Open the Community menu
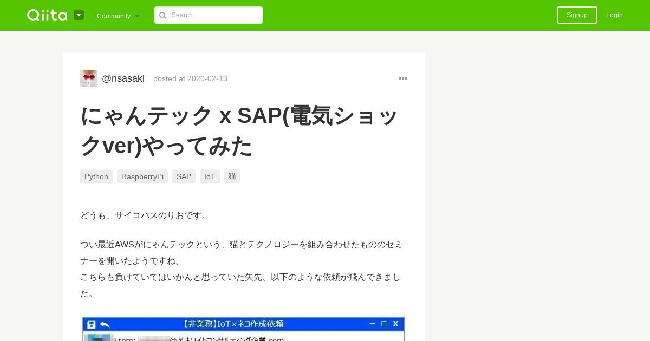 coord(118,16)
